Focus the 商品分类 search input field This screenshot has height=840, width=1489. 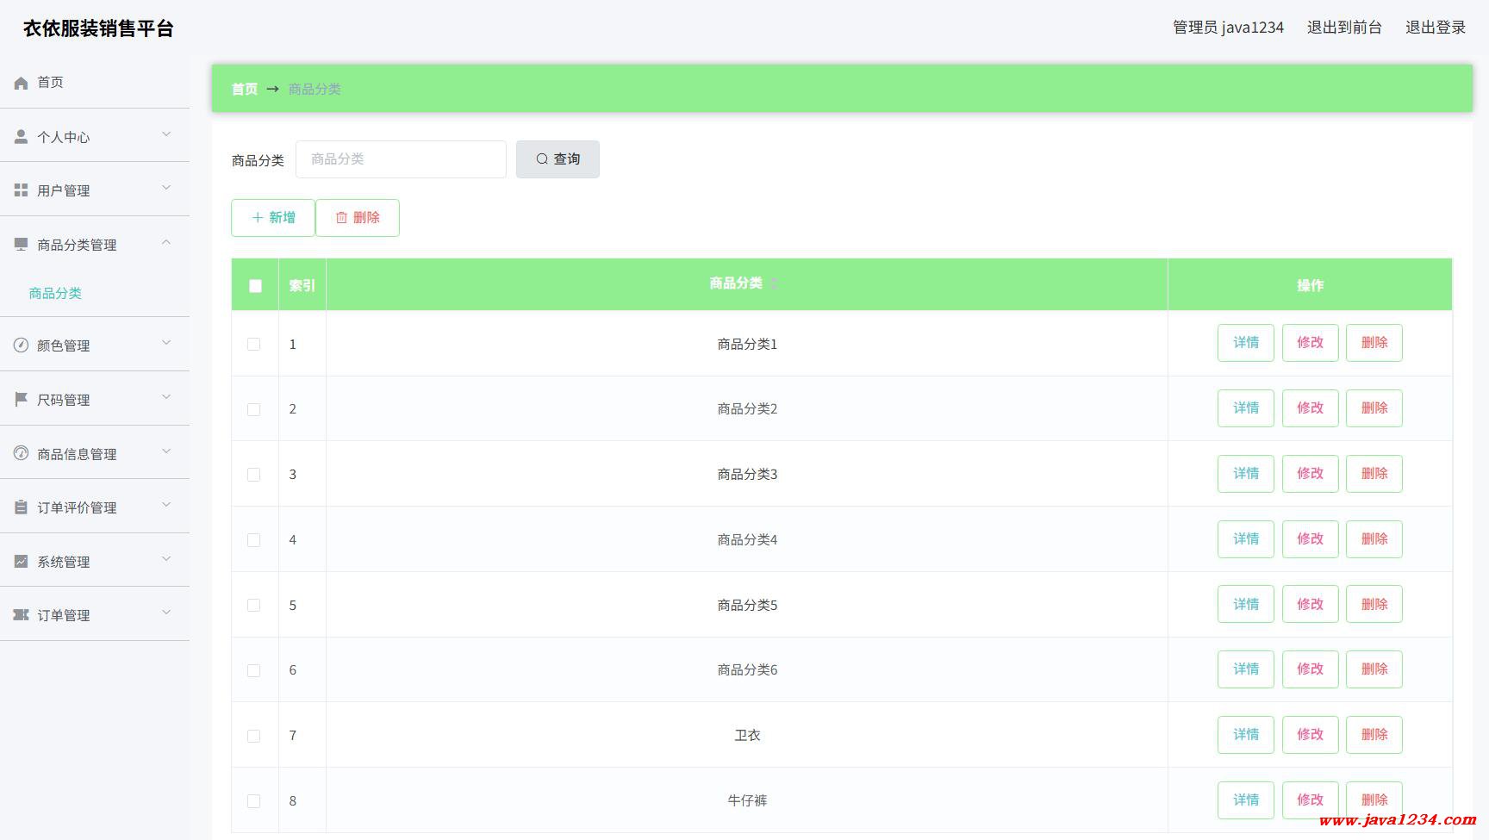point(401,159)
